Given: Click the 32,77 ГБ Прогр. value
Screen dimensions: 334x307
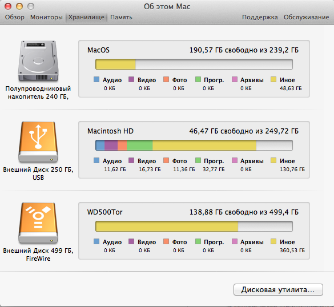Looking at the screenshot, I should coord(214,169).
